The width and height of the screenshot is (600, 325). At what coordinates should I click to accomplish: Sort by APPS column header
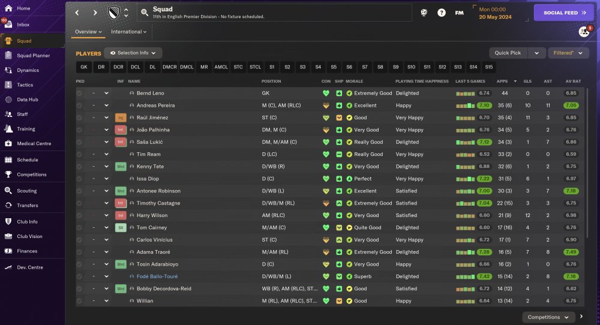point(502,82)
